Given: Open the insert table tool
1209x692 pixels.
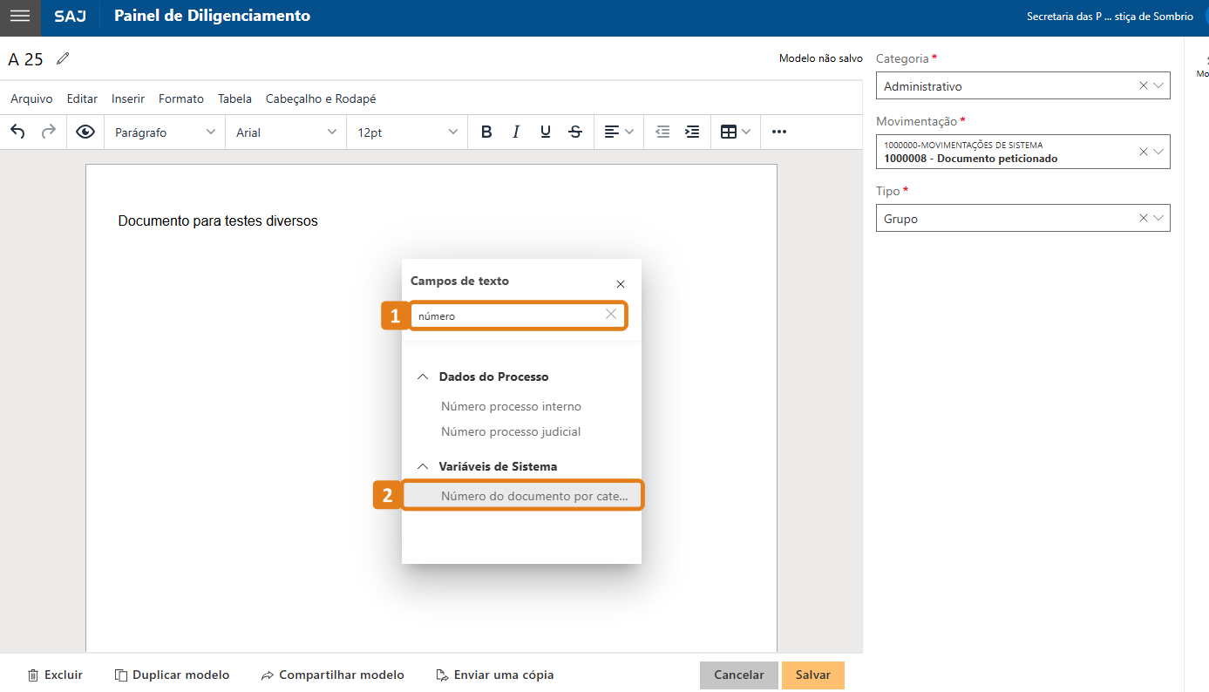Looking at the screenshot, I should pos(729,132).
